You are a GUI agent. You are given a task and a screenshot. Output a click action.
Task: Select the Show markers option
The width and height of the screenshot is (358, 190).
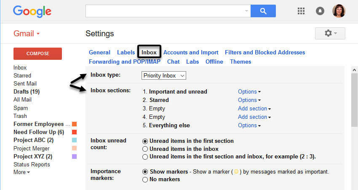click(145, 172)
